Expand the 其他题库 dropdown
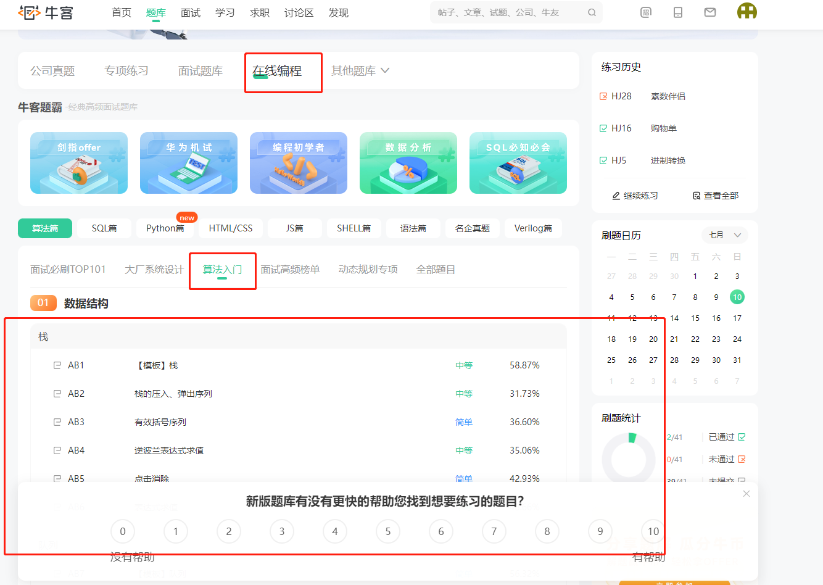The height and width of the screenshot is (585, 823). point(360,71)
